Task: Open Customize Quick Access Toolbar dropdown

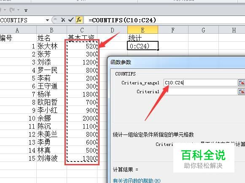Action: click(26, 11)
